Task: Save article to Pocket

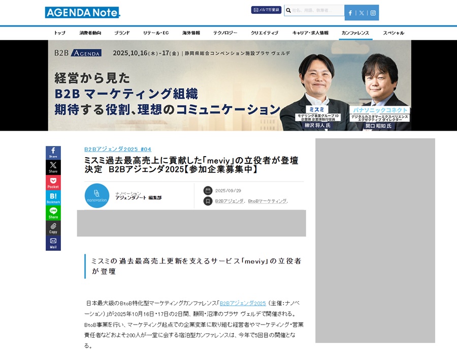Action: coord(53,183)
